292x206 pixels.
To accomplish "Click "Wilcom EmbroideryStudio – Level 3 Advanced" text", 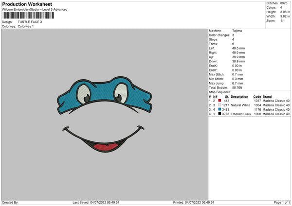I will click(x=35, y=10).
